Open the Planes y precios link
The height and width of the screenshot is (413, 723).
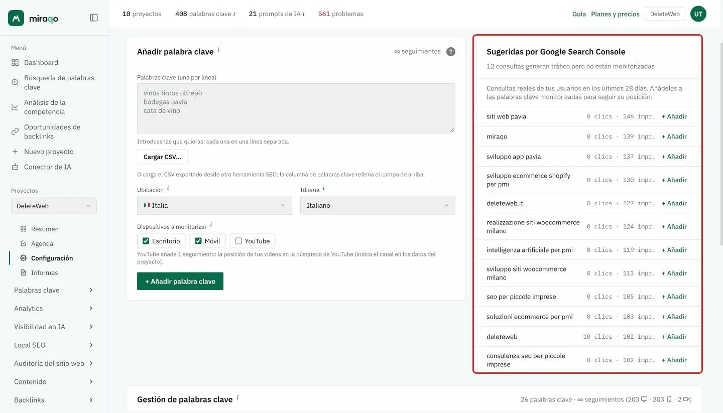pos(615,14)
